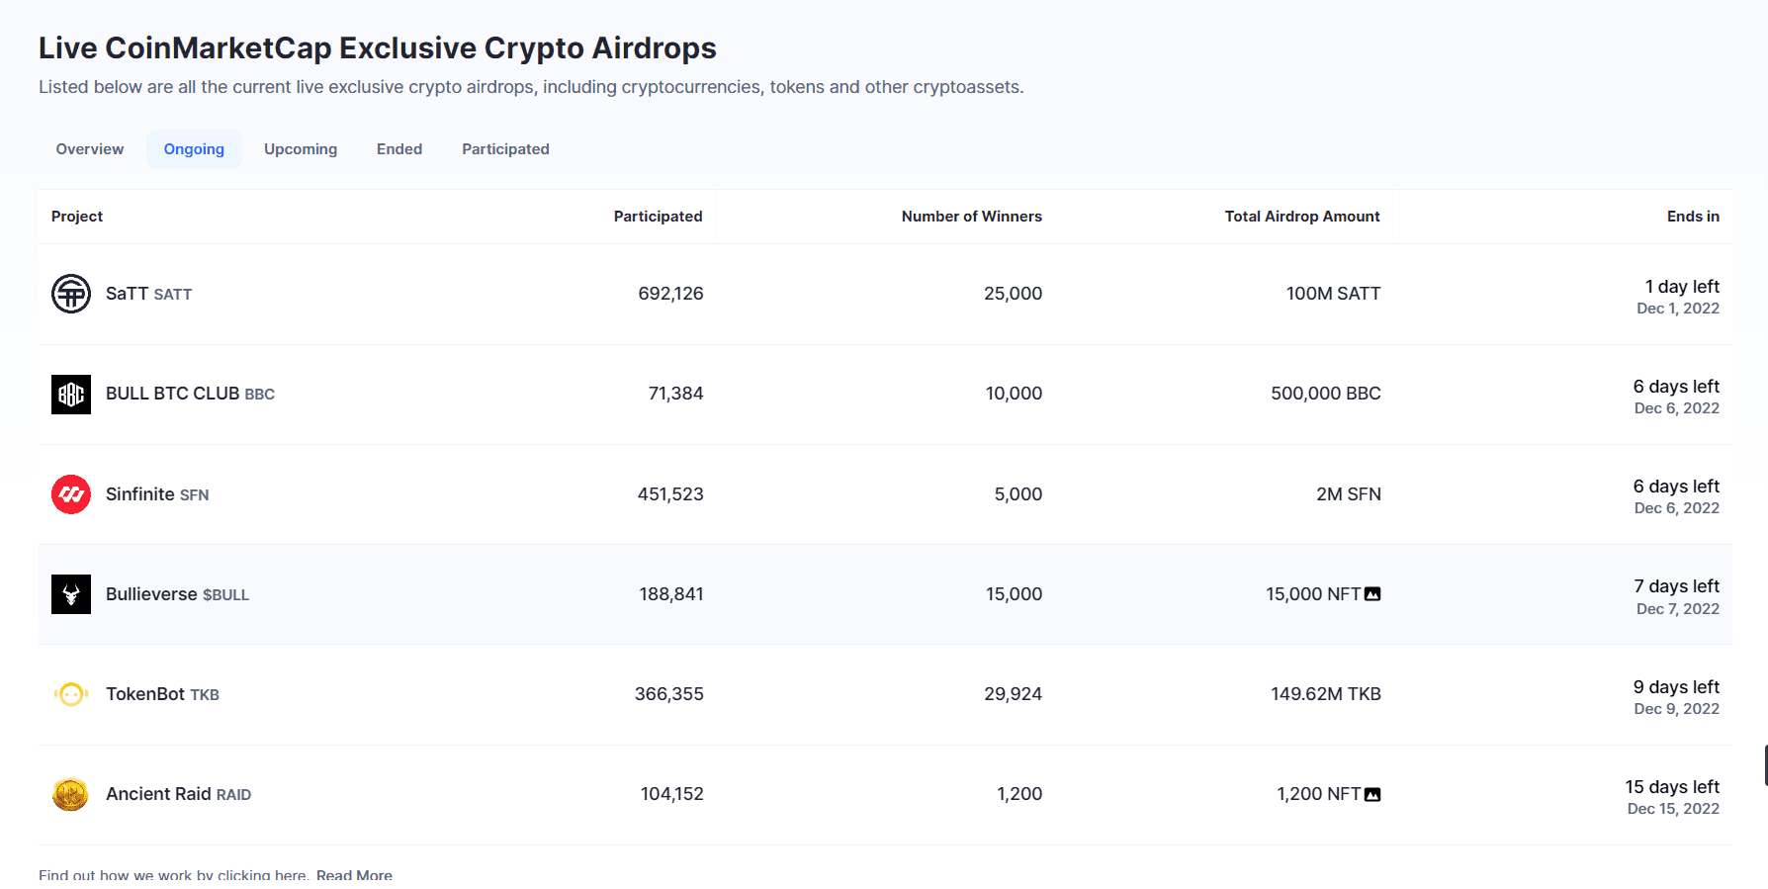Click NFT image icon in Ancient Raid row
1768x889 pixels.
[1372, 794]
